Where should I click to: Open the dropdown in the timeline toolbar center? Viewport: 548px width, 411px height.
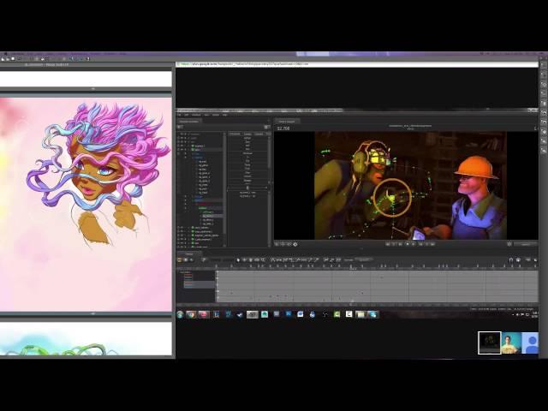pyautogui.click(x=363, y=259)
